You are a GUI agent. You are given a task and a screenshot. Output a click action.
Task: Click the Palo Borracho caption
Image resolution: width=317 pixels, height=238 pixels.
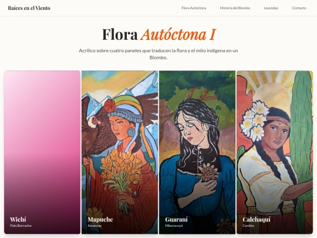21,226
